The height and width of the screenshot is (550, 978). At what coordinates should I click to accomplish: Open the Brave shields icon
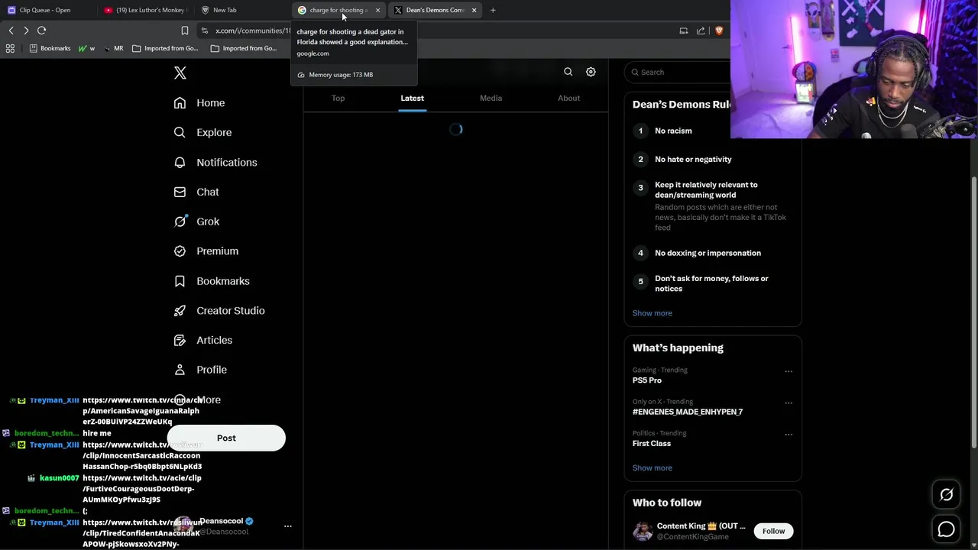718,31
